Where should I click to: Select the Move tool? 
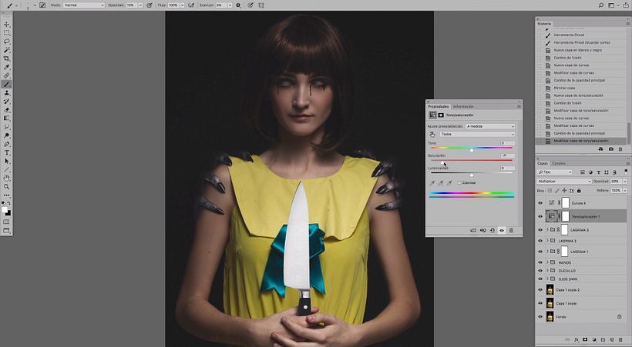[x=6, y=25]
